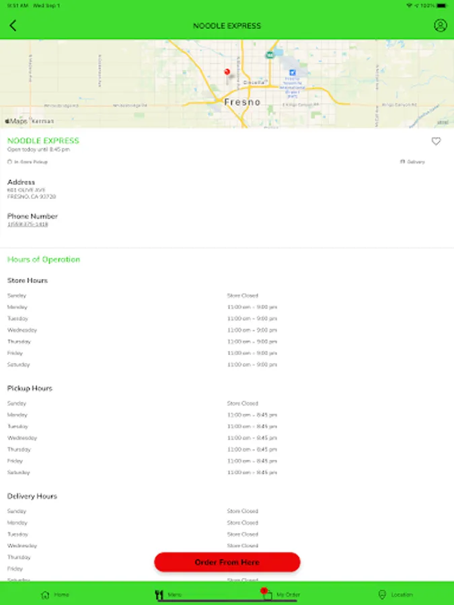
Task: Tap the Home house icon
Action: 45,595
